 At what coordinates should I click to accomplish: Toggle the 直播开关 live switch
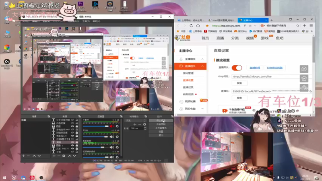[237, 68]
